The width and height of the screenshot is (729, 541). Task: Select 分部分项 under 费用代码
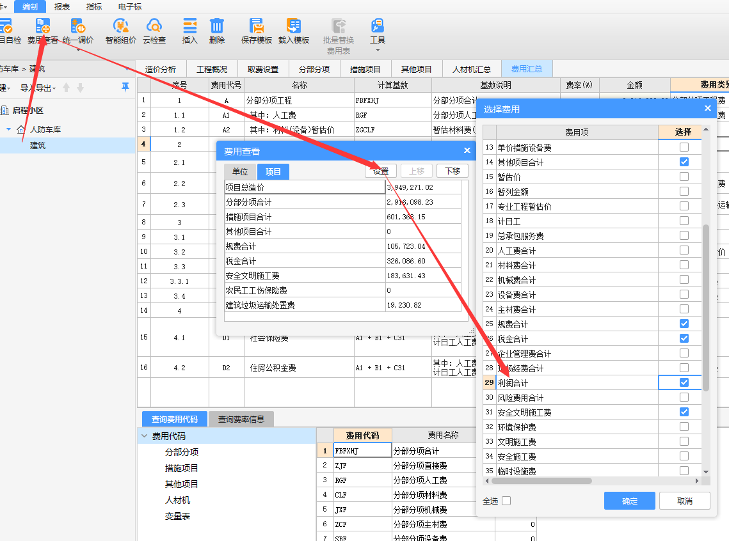[182, 452]
